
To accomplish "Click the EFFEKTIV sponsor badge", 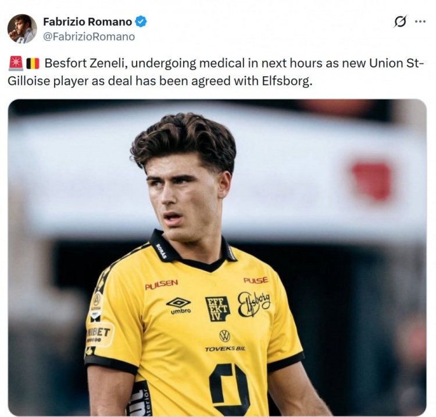I will [x=217, y=308].
